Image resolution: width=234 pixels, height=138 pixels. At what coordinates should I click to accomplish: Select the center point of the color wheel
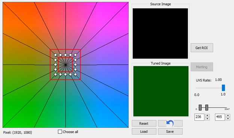(x=66, y=65)
